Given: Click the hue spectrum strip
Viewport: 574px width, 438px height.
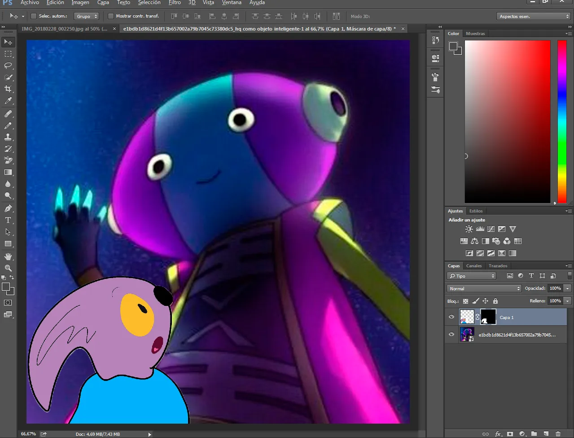Looking at the screenshot, I should 562,121.
